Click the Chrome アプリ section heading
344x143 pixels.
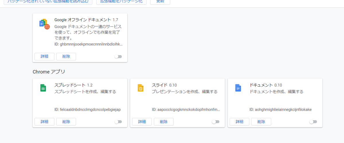(49, 72)
